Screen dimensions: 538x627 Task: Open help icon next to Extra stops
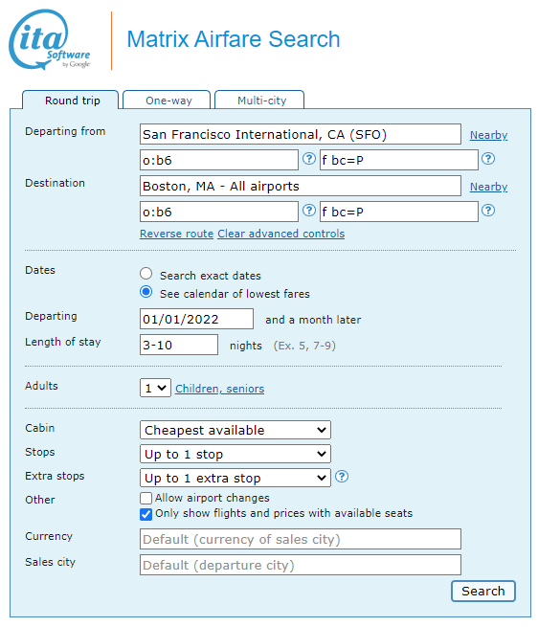[x=342, y=477]
